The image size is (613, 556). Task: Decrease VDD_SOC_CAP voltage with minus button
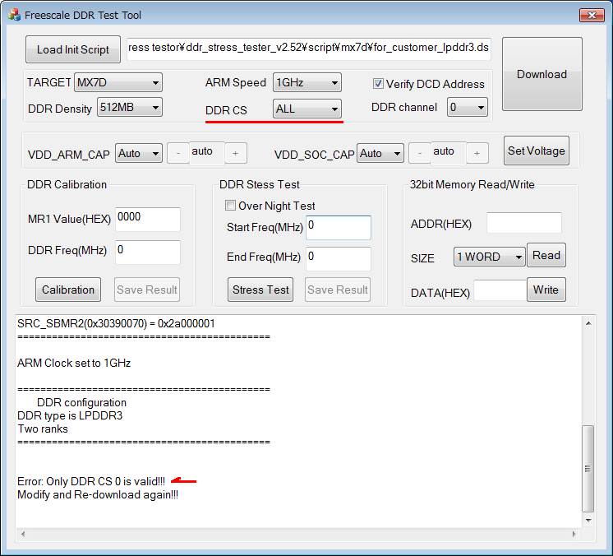pos(420,153)
